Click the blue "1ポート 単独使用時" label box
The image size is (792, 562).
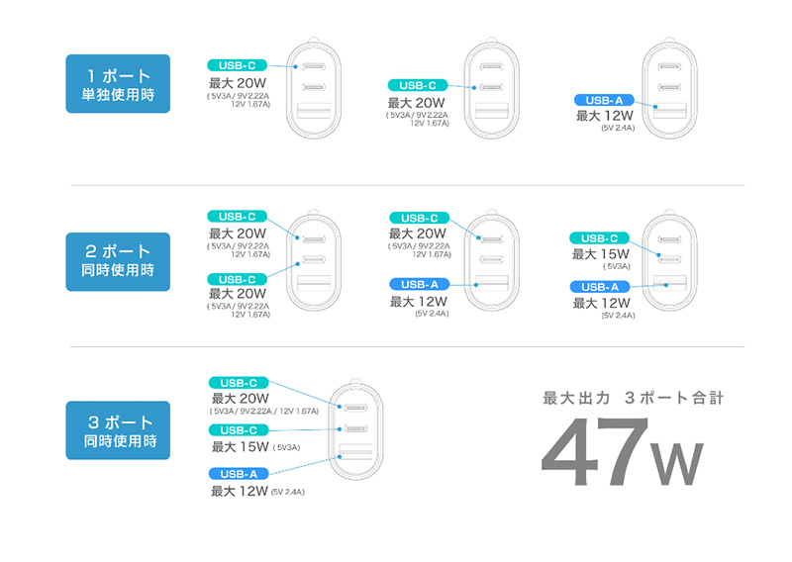pos(118,84)
